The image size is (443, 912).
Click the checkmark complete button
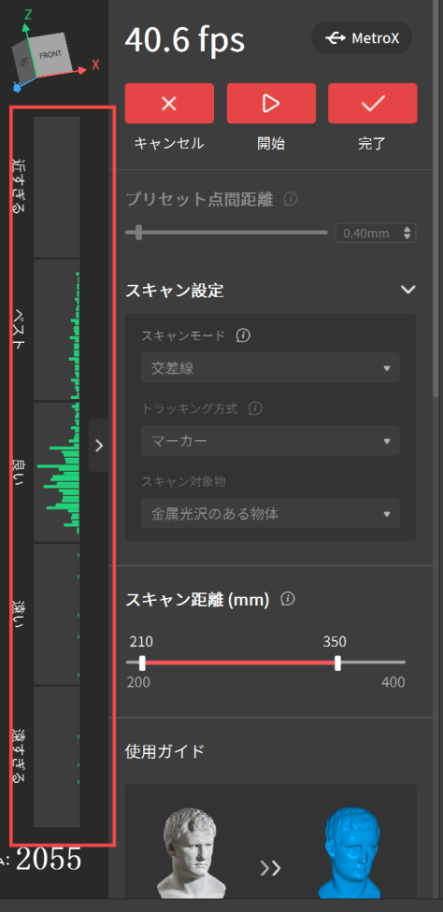coord(373,104)
